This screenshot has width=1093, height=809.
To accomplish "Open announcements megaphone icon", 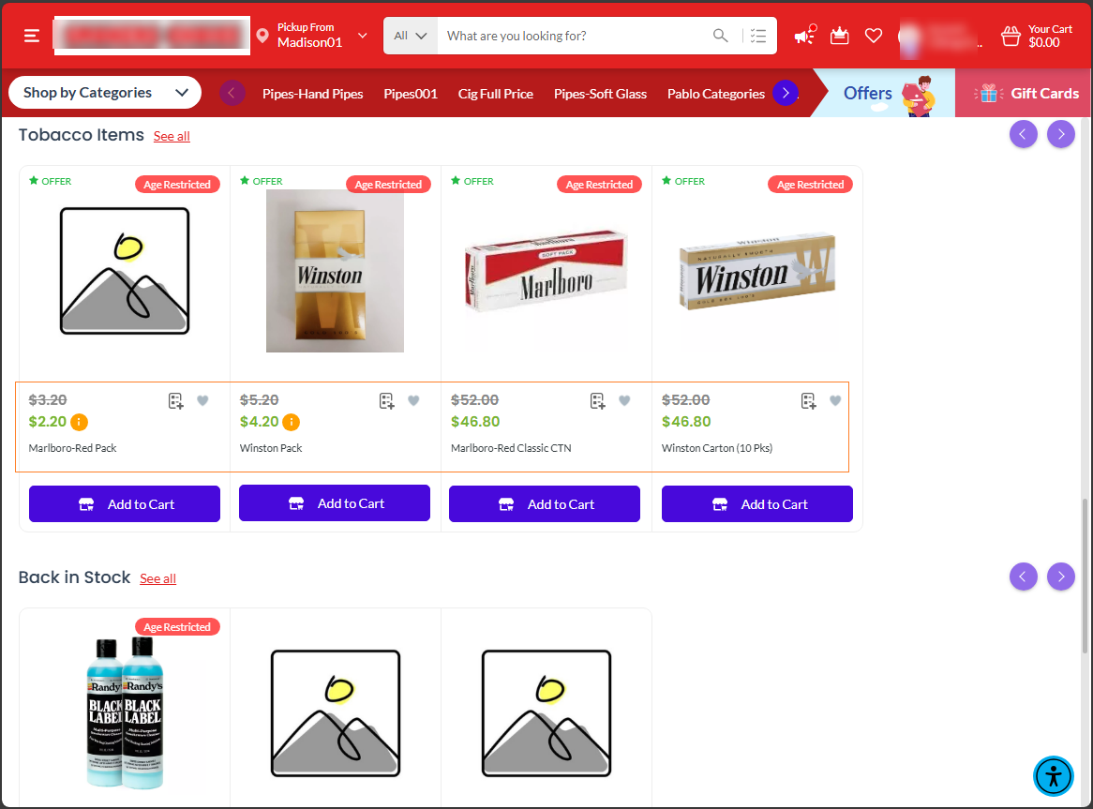I will pos(805,35).
